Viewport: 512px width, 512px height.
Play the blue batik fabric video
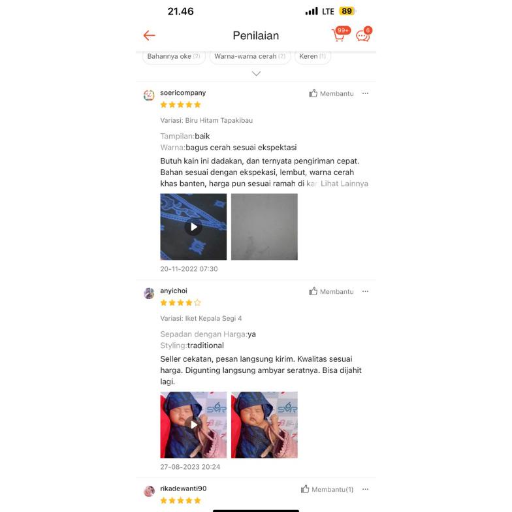tap(193, 227)
